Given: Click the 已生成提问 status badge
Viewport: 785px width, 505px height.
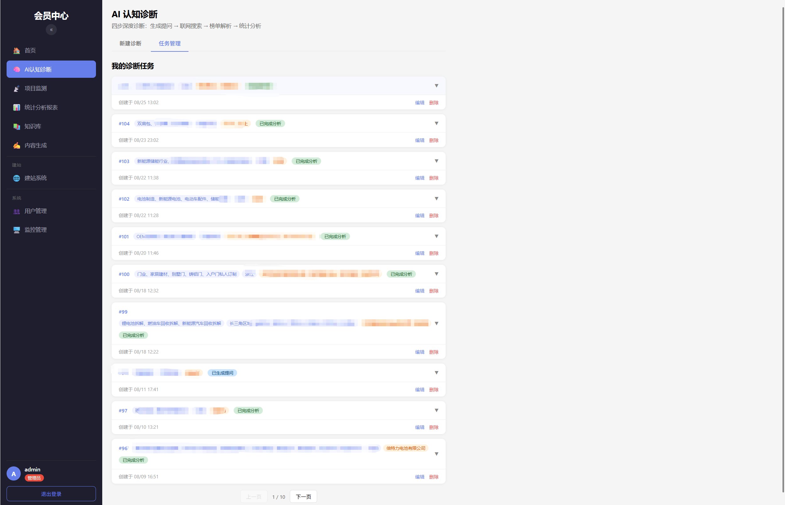Looking at the screenshot, I should (x=222, y=373).
